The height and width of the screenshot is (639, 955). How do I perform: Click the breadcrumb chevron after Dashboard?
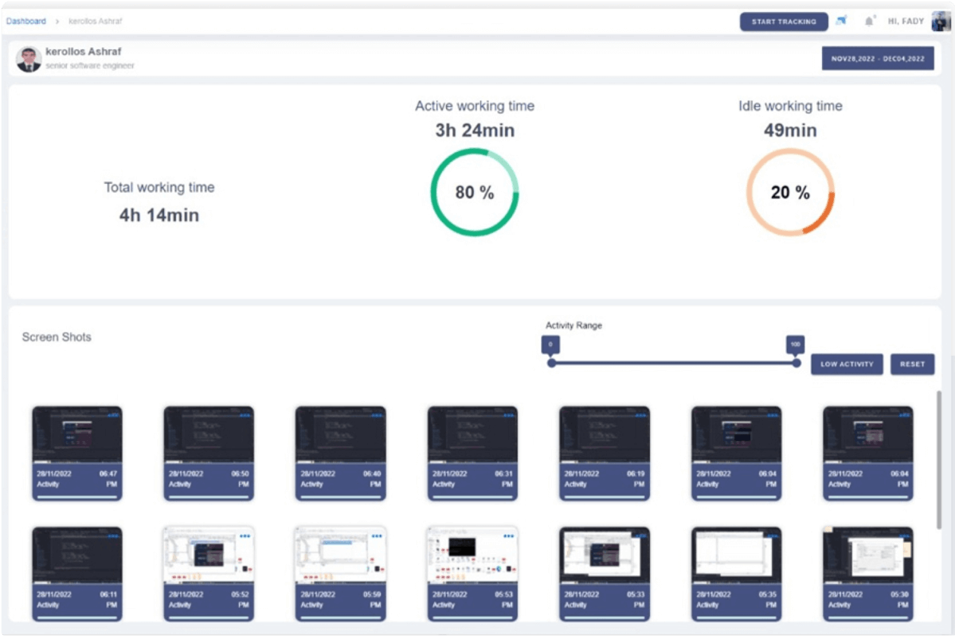57,21
